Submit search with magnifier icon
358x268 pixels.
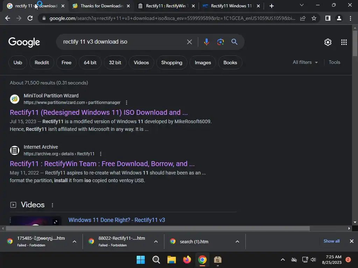pyautogui.click(x=234, y=42)
